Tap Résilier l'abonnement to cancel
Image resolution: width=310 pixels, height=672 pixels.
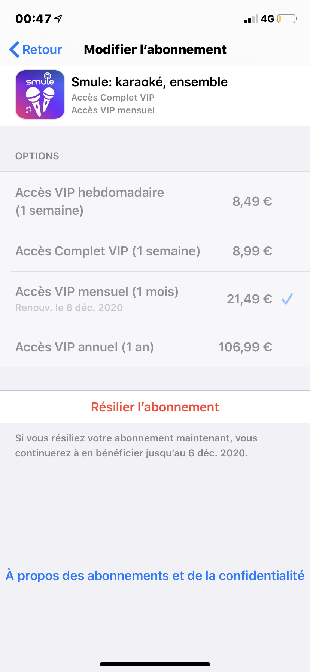pos(155,407)
